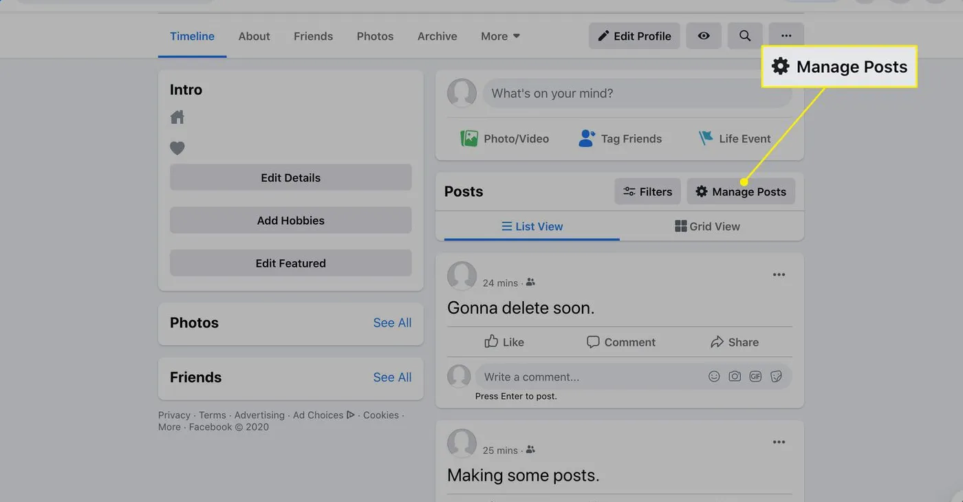963x502 pixels.
Task: See All photos in the Photos section
Action: point(392,323)
